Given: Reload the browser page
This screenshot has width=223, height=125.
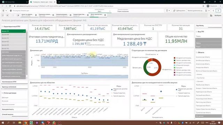Looking at the screenshot, I should click(x=10, y=6).
